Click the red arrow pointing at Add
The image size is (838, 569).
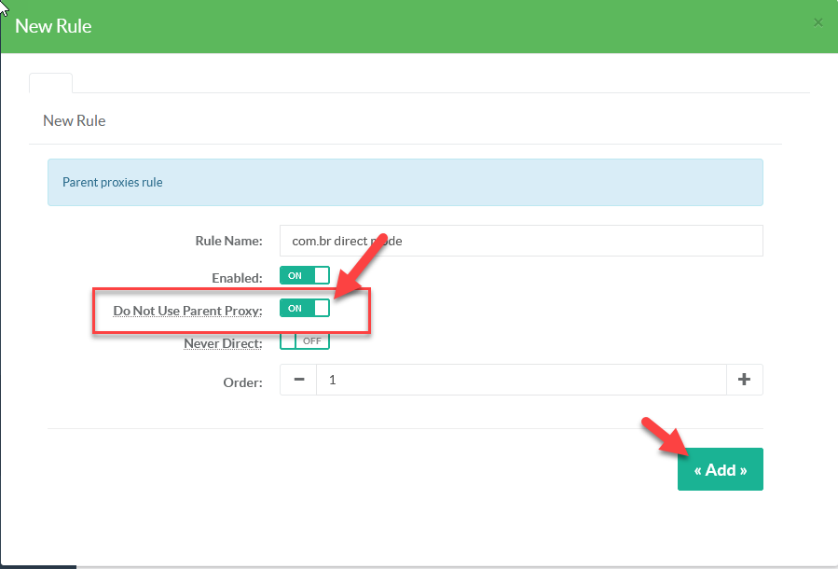[x=660, y=437]
